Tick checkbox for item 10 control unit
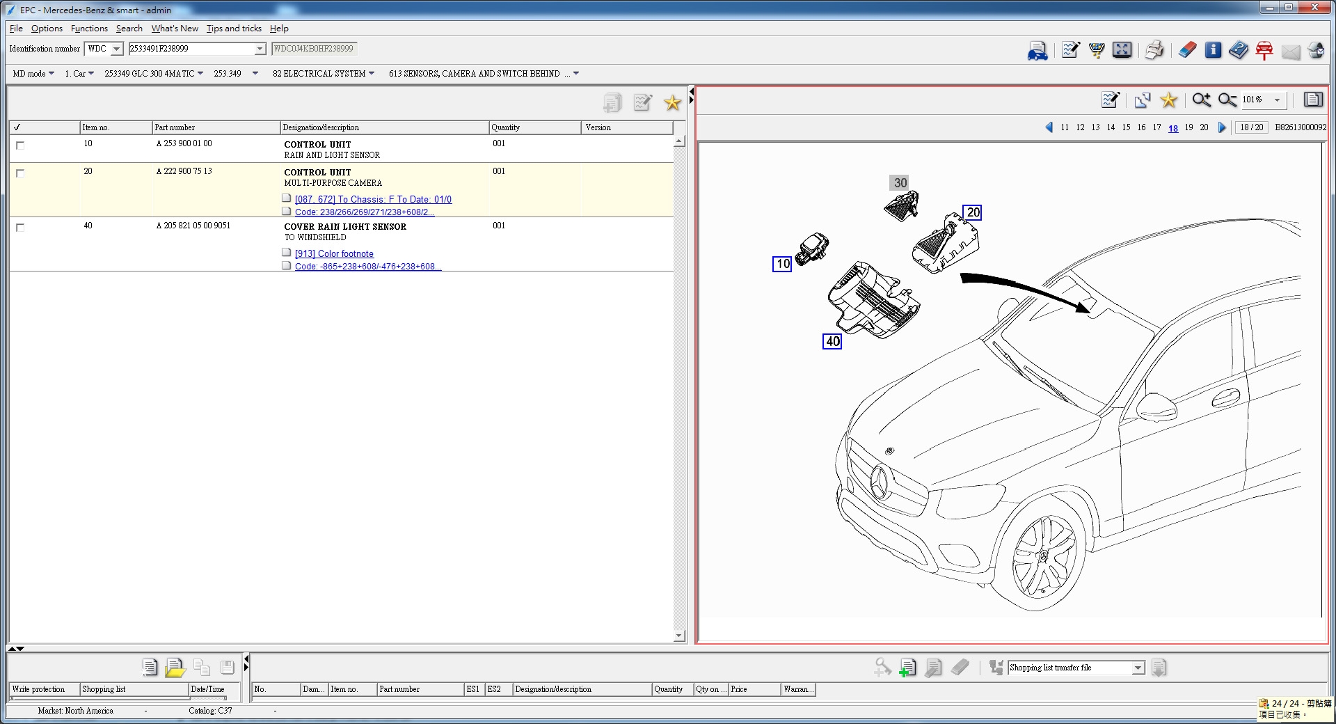The width and height of the screenshot is (1336, 724). [x=20, y=145]
